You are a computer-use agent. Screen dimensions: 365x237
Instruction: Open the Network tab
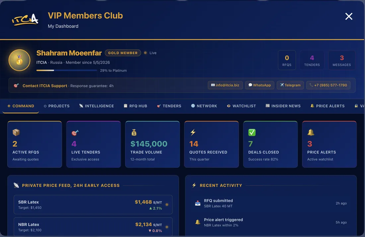[x=204, y=106]
